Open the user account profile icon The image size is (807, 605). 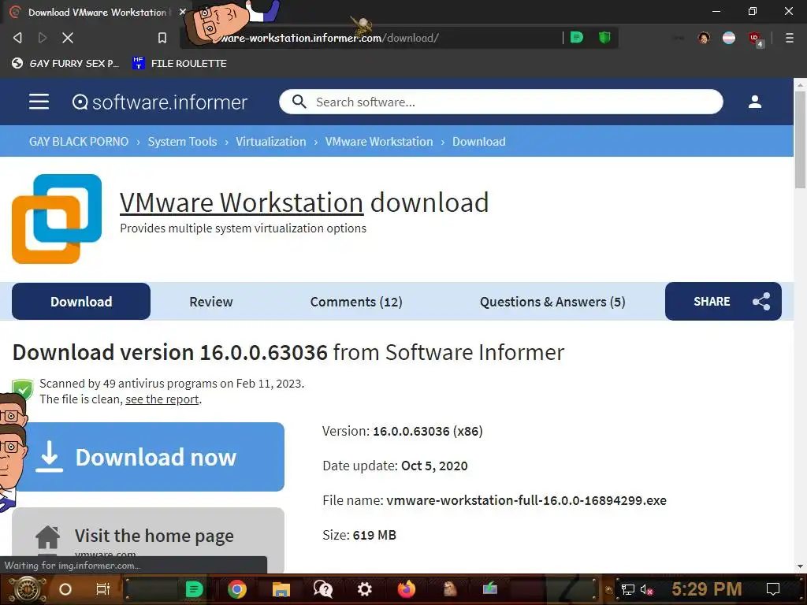tap(754, 102)
